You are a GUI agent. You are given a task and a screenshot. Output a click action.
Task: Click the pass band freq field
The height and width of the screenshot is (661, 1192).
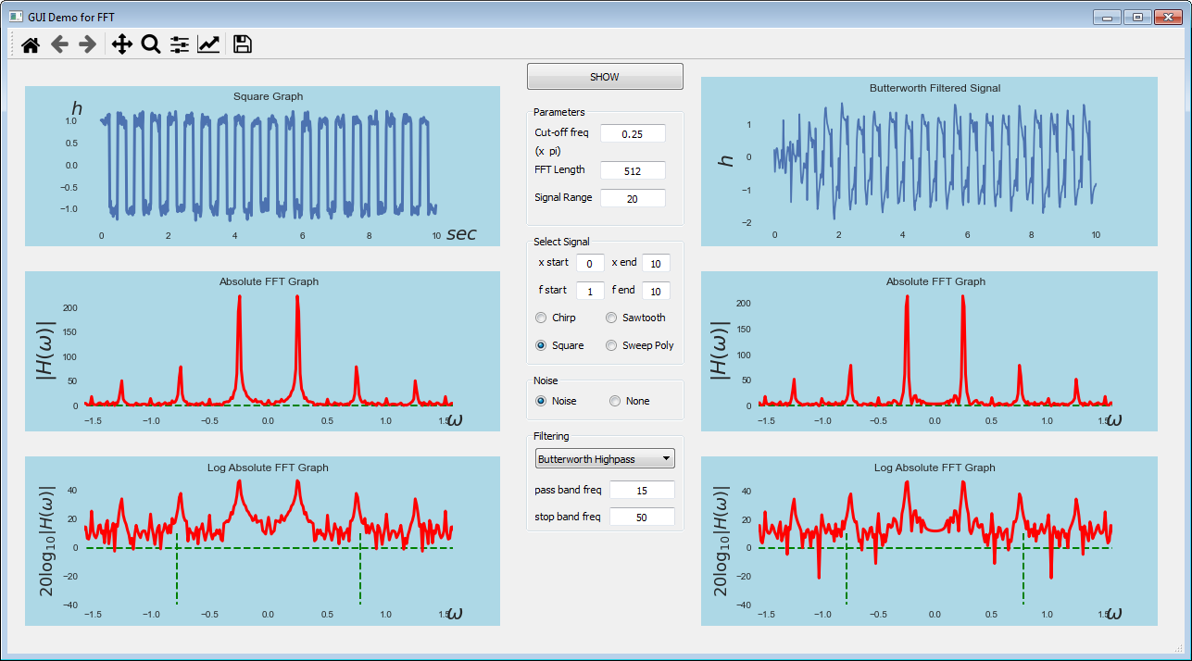[x=642, y=490]
